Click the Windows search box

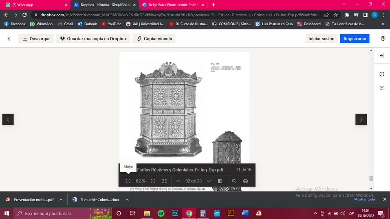click(x=62, y=213)
